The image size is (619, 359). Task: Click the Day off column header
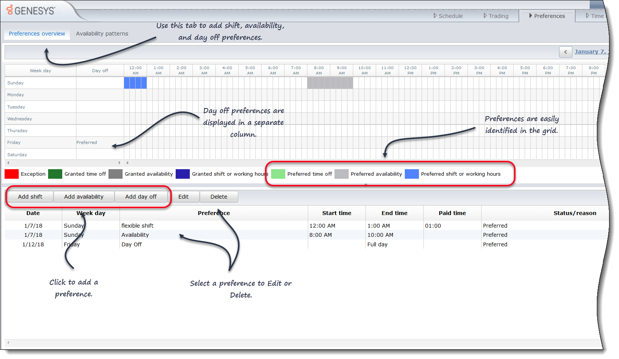pos(100,71)
